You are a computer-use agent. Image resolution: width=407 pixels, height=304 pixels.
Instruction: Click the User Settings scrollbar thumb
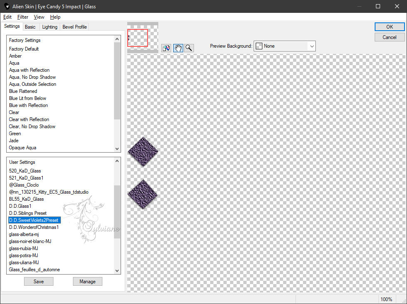point(117,212)
